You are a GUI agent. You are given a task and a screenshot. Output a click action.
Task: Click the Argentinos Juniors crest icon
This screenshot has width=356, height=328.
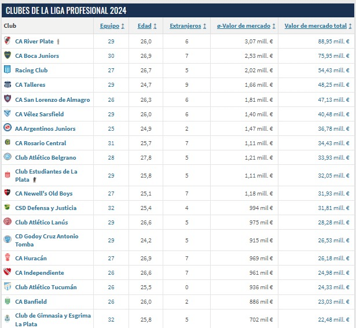pyautogui.click(x=8, y=127)
